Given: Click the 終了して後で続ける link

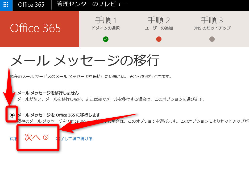Looking at the screenshot, I should (x=74, y=139).
